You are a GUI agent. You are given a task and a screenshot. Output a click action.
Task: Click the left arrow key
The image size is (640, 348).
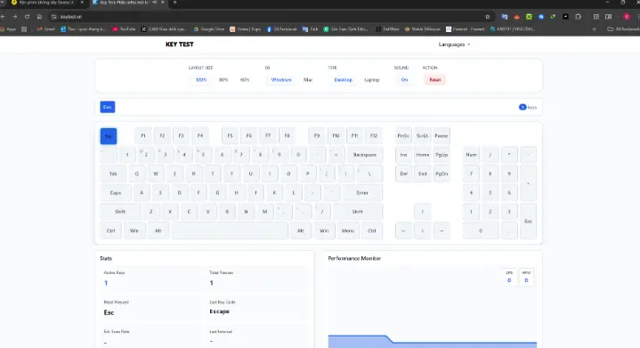[x=403, y=231]
